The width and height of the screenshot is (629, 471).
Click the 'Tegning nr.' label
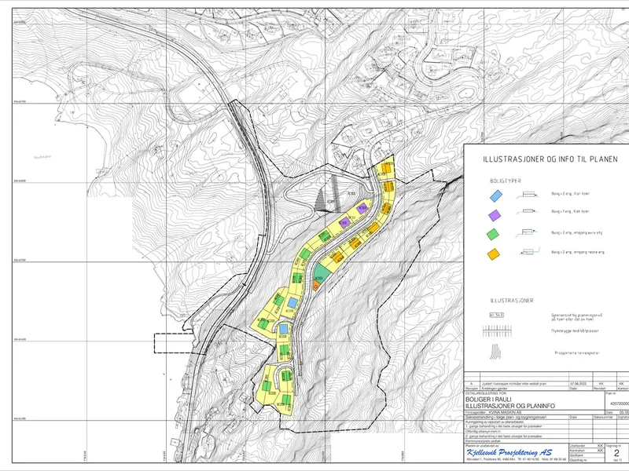[614, 446]
